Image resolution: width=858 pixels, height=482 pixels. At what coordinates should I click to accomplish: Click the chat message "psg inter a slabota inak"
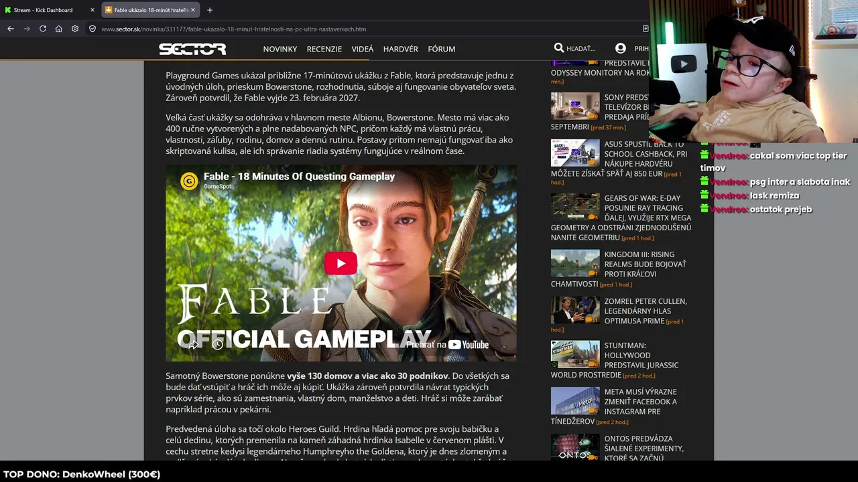coord(800,181)
